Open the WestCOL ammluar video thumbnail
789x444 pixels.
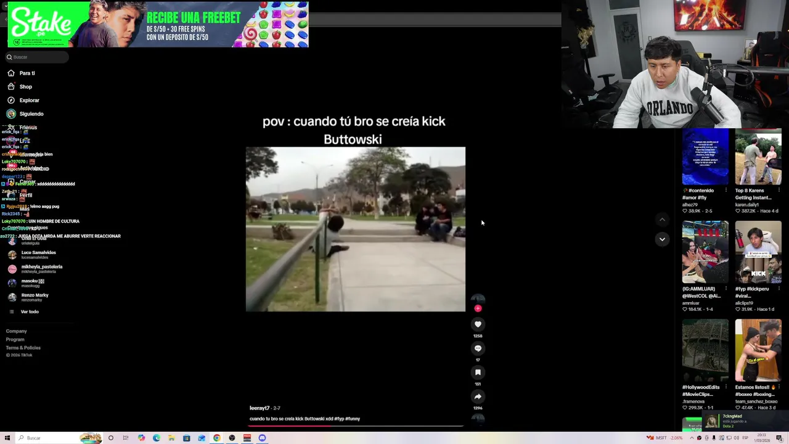coord(705,252)
